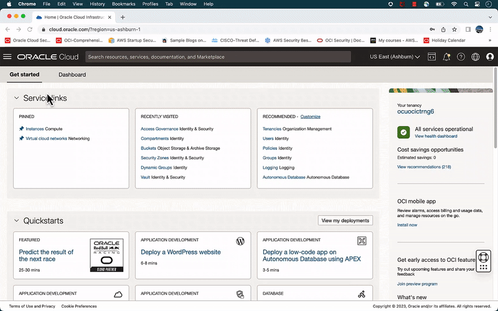The image size is (498, 311).
Task: Open the Cloud Shell developer tools icon
Action: [431, 57]
